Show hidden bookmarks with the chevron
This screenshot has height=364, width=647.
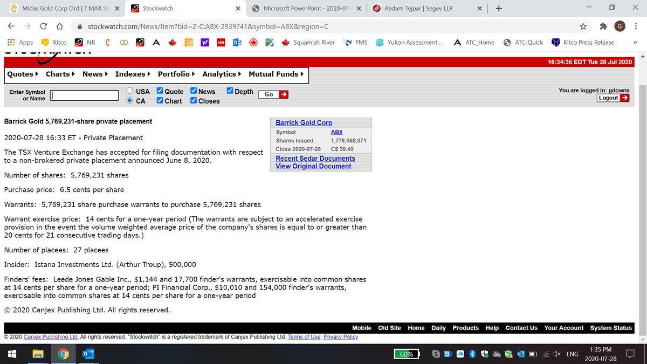coord(635,42)
